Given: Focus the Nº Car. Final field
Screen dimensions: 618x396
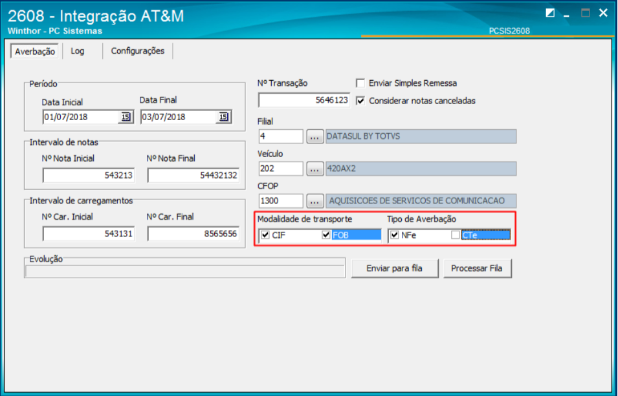Looking at the screenshot, I should coord(193,234).
